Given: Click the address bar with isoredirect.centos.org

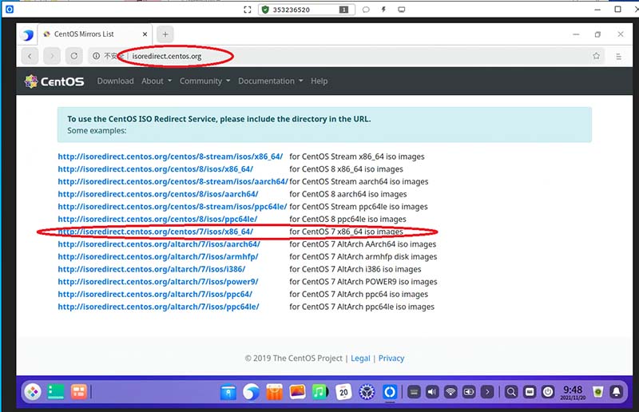Looking at the screenshot, I should coord(319,56).
